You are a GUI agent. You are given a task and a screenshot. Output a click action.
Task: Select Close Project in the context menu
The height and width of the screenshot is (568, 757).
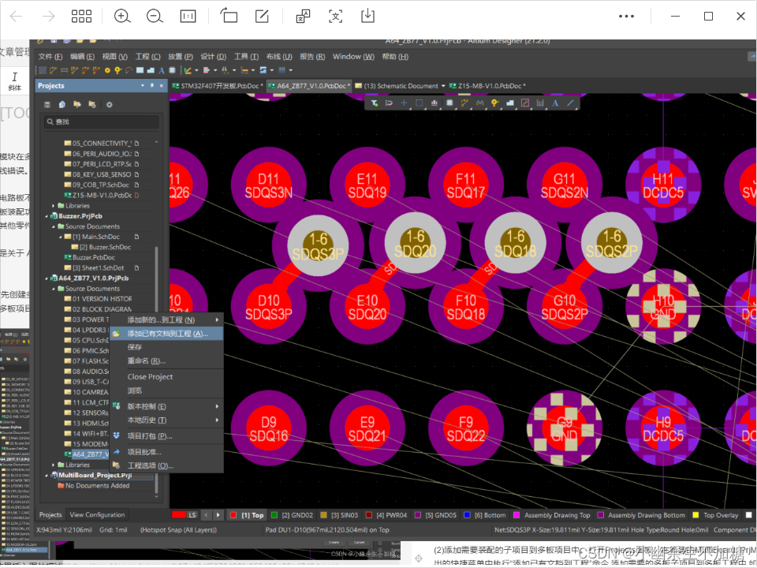click(150, 376)
